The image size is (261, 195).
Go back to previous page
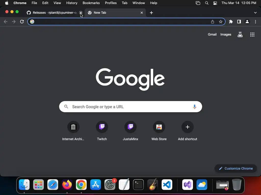(x=6, y=22)
